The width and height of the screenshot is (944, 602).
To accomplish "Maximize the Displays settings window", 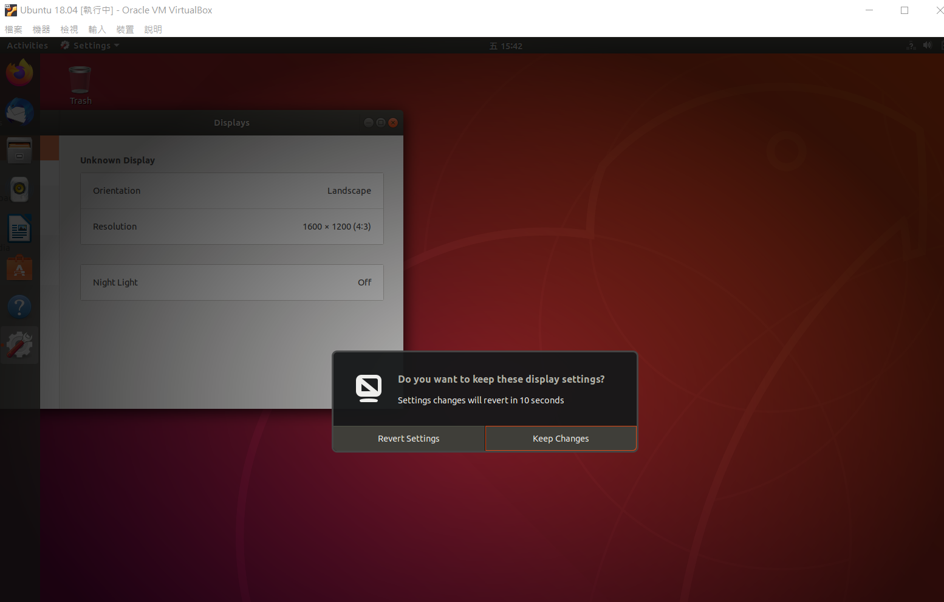I will click(381, 123).
